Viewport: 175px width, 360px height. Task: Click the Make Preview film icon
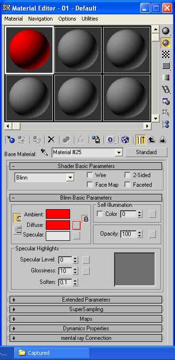(166, 90)
